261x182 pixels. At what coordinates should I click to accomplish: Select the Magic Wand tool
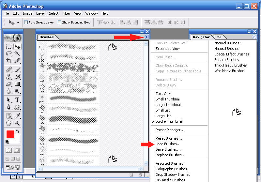click(x=17, y=53)
